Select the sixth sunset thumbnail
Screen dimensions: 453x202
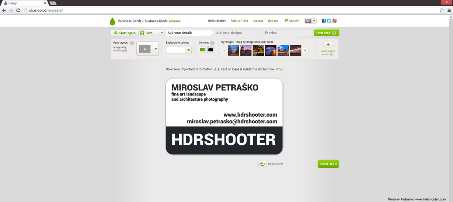click(x=296, y=51)
